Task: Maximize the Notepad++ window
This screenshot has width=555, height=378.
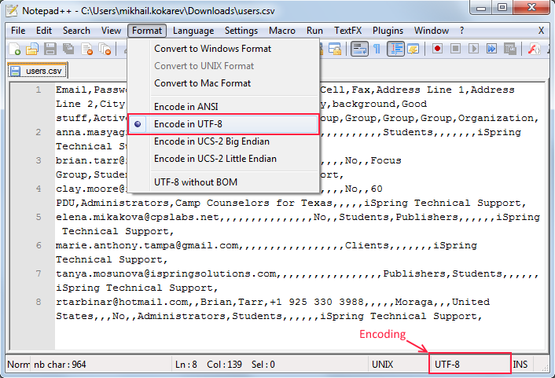Action: coord(502,7)
